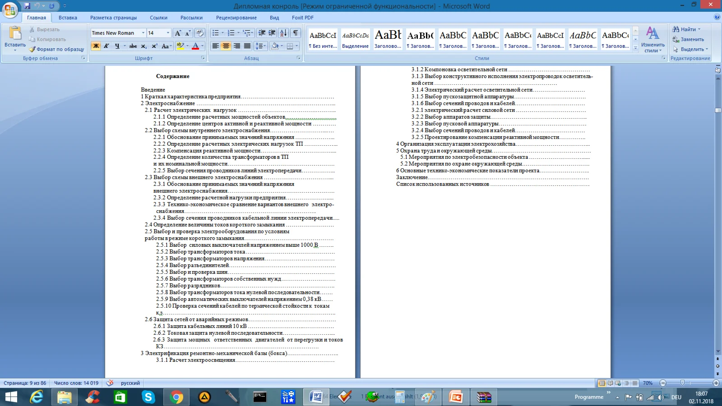Open line spacing dropdown
The height and width of the screenshot is (406, 722).
260,46
